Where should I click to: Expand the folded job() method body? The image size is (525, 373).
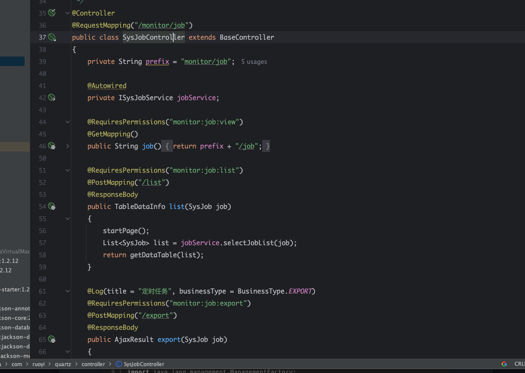coord(67,146)
